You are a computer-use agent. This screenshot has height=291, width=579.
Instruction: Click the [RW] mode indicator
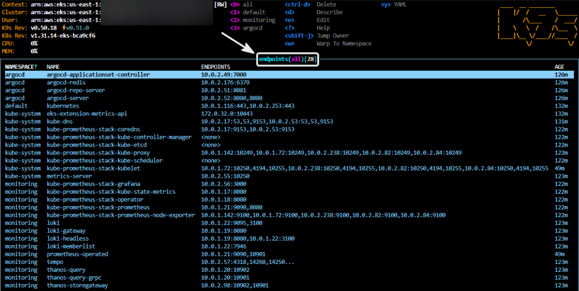point(220,5)
